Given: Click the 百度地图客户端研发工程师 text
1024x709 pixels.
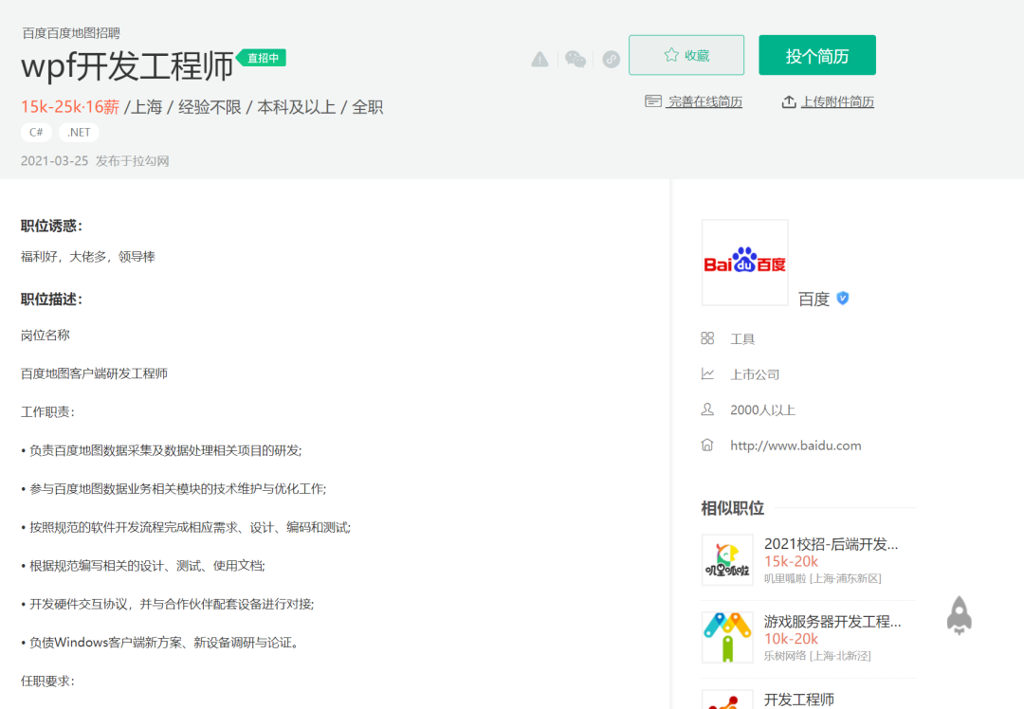Looking at the screenshot, I should pos(94,373).
